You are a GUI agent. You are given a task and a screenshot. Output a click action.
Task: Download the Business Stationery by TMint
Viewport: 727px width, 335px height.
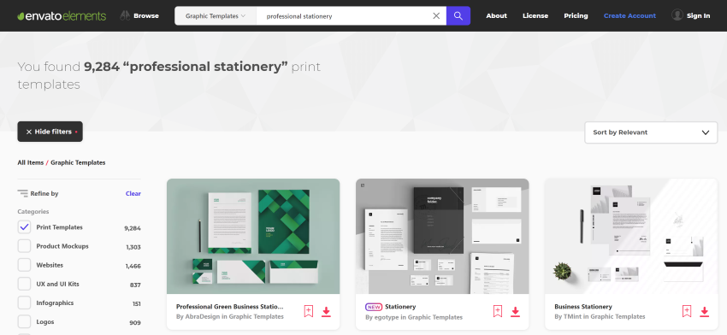pyautogui.click(x=704, y=312)
